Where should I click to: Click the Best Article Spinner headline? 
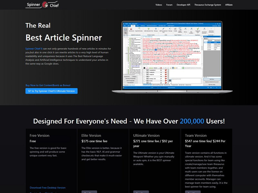pos(64,38)
